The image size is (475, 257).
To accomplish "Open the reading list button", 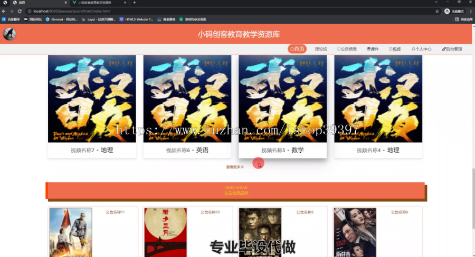I will click(x=463, y=19).
